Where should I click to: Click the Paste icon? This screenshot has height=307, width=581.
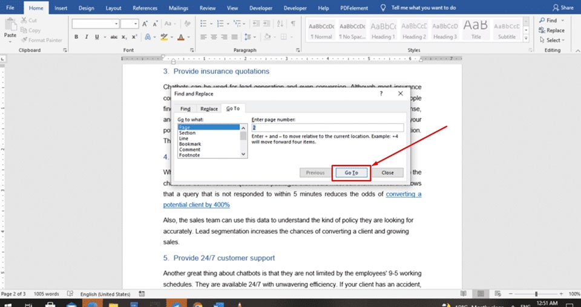[x=10, y=25]
